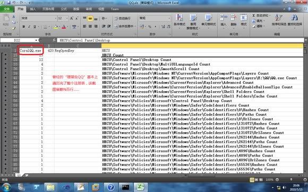Click the Format Painter brush icon
Image resolution: width=308 pixels, height=192 pixels.
tap(14, 28)
